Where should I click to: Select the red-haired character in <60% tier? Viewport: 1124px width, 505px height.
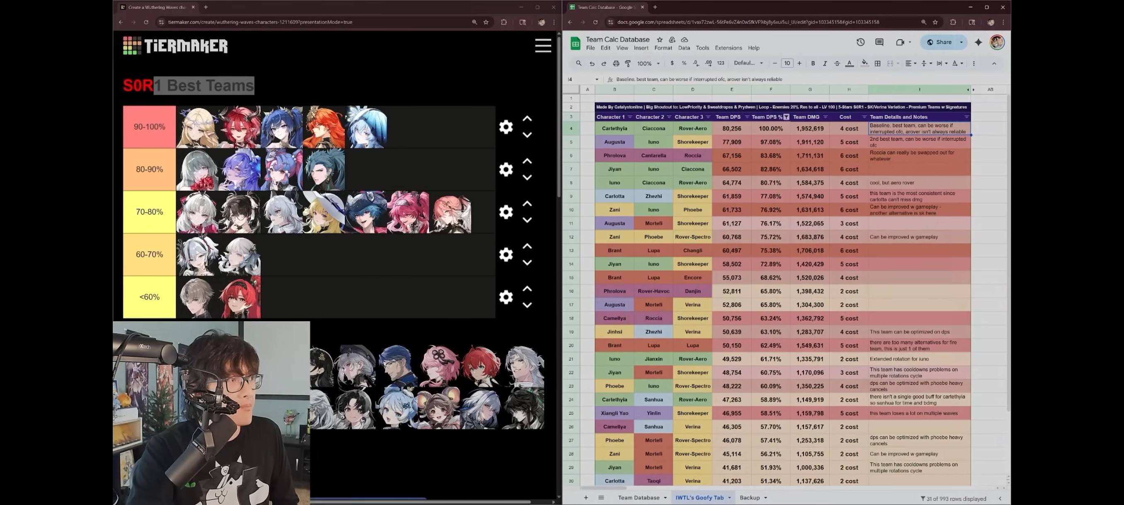click(x=240, y=297)
